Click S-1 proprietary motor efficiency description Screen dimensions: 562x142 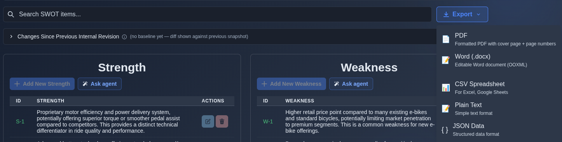click(x=108, y=121)
